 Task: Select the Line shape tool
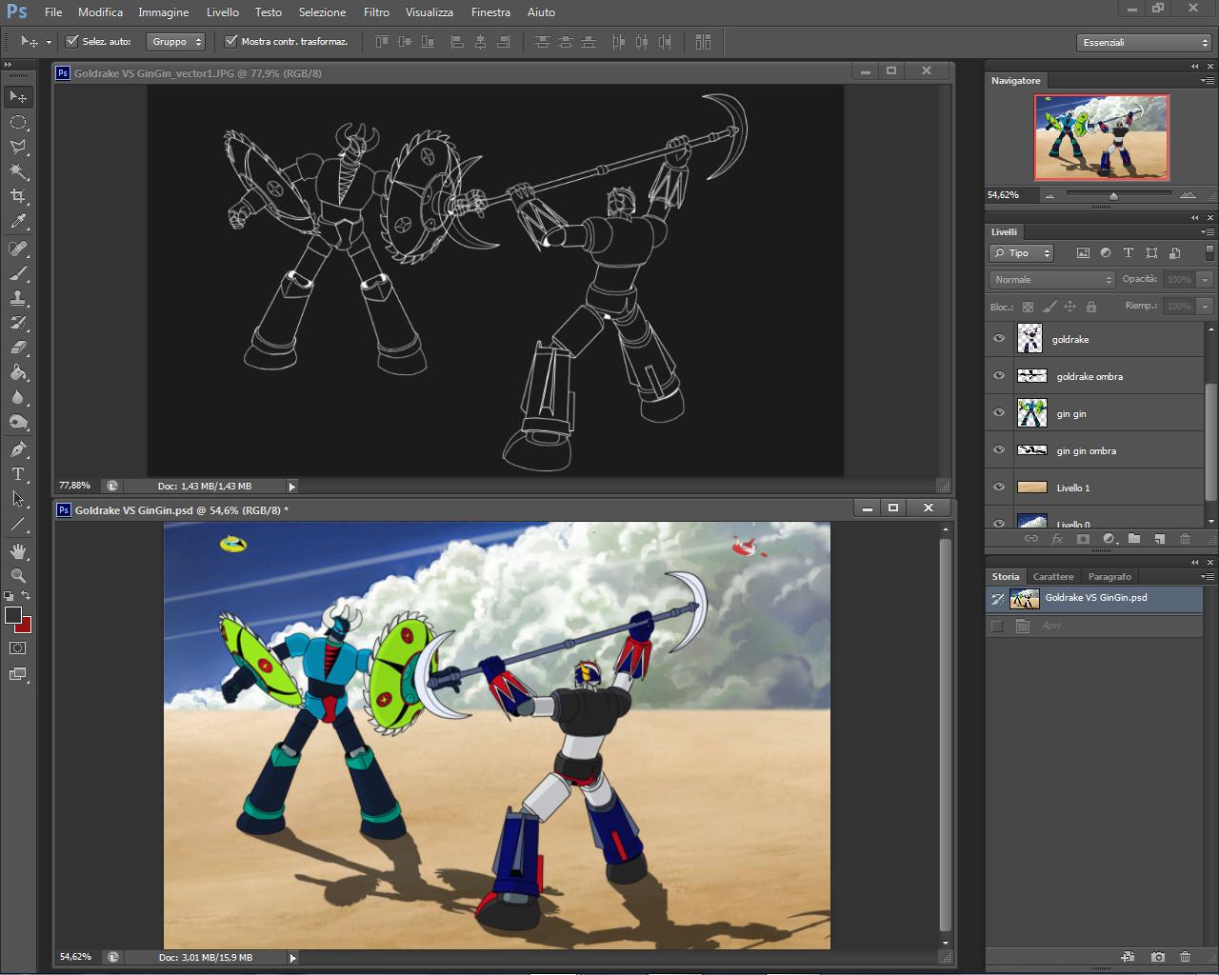[x=18, y=524]
